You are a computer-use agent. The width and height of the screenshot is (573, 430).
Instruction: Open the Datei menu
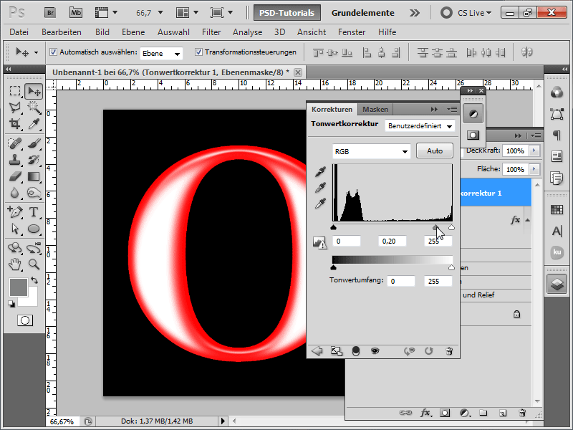point(19,32)
